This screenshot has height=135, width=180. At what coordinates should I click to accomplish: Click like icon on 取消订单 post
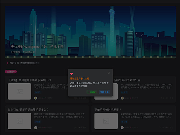pos(84,128)
